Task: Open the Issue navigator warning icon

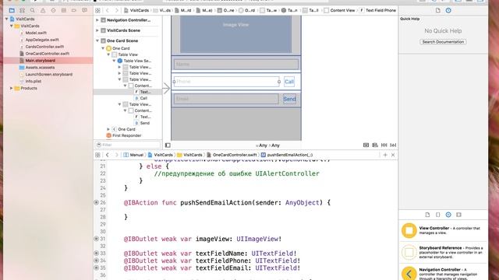Action: click(43, 10)
